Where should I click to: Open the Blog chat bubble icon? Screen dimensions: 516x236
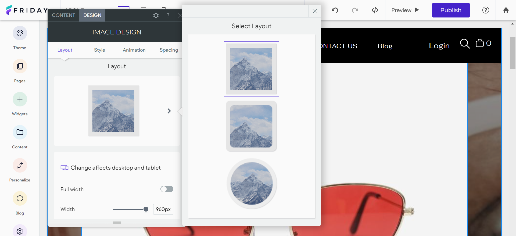point(20,199)
